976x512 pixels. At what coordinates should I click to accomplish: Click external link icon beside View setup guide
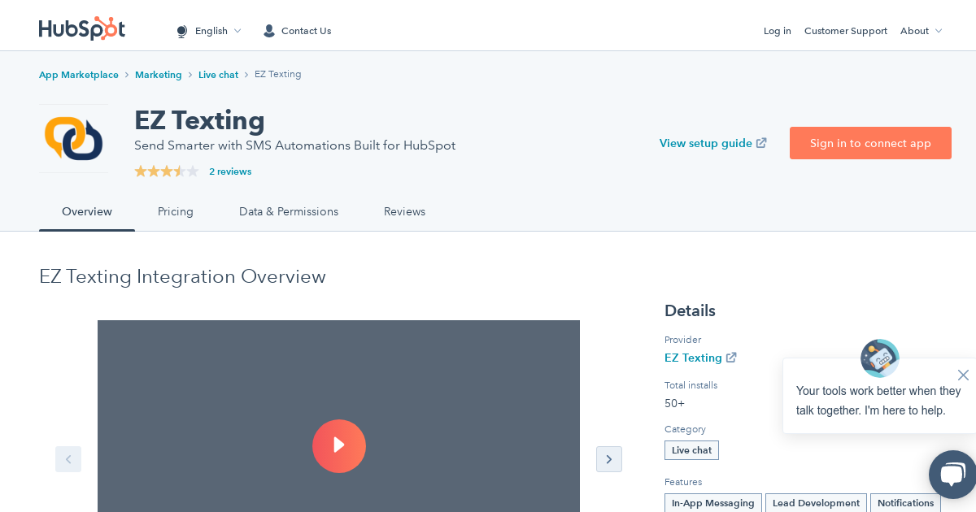[x=761, y=143]
